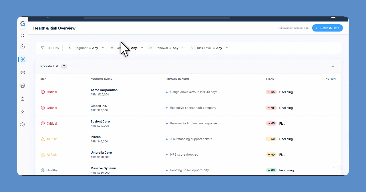The height and width of the screenshot is (192, 366).
Task: Click 'Renewal in 14 days, no response'
Action: point(194,124)
